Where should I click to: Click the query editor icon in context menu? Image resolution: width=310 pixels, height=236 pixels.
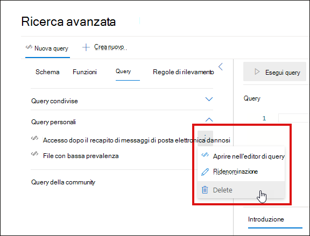coord(205,155)
